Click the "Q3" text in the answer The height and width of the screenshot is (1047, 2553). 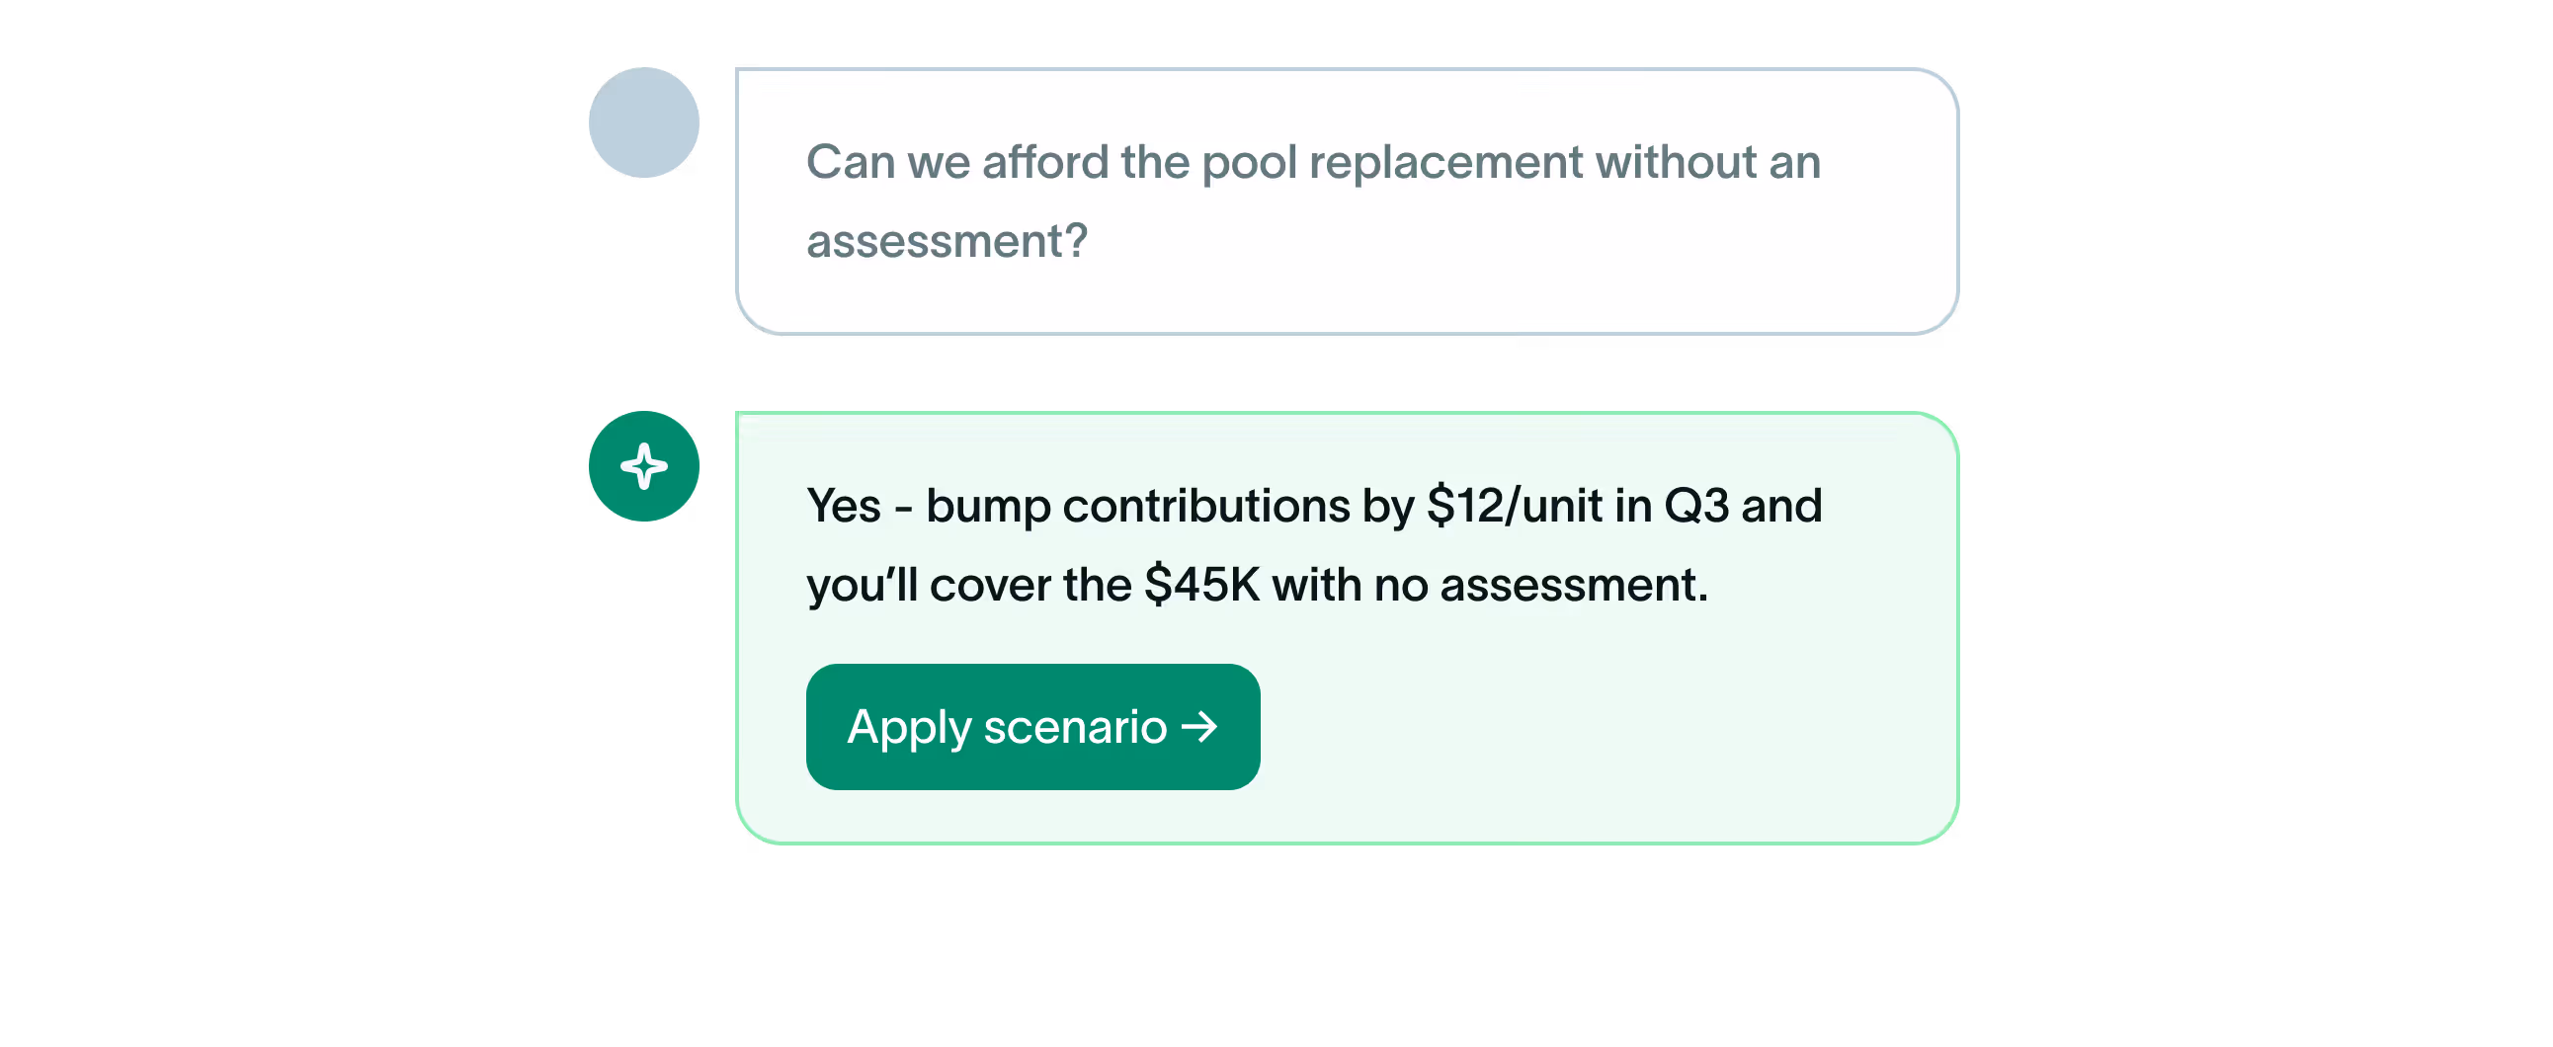tap(1695, 506)
